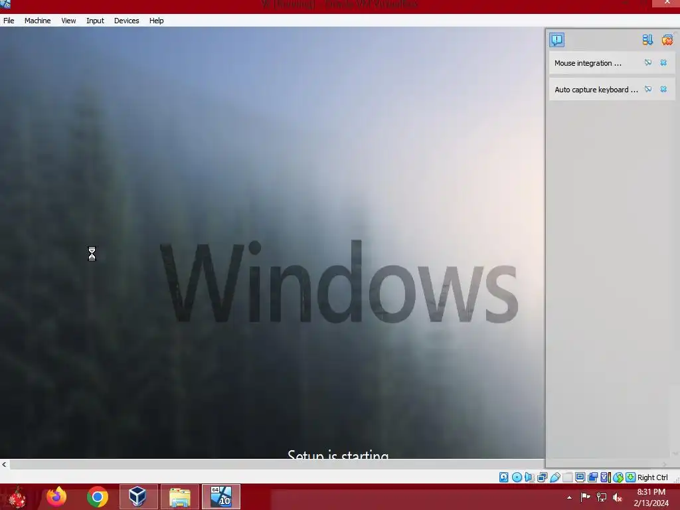The image size is (680, 510).
Task: Open the Start button on taskbar
Action: [x=17, y=497]
